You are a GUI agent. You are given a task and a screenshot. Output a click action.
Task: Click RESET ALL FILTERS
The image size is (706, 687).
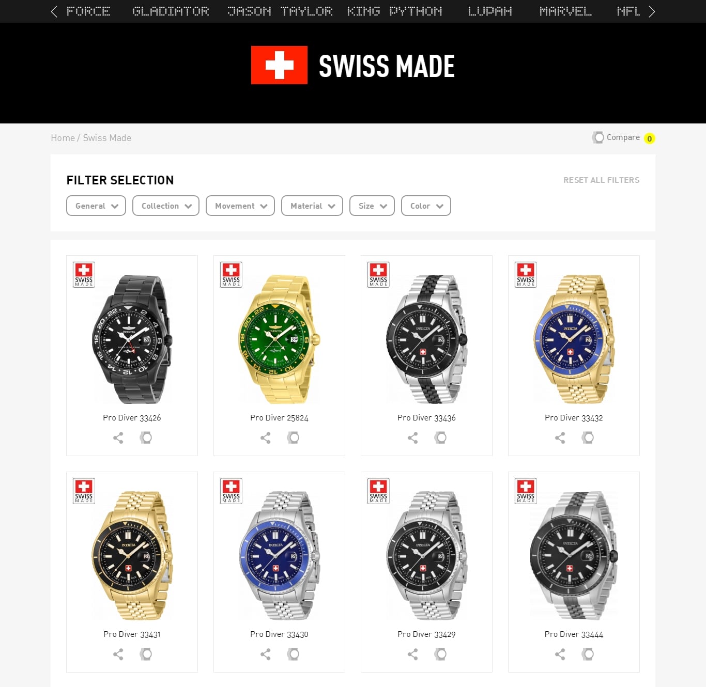(x=601, y=180)
